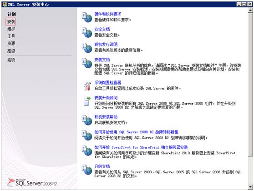Image resolution: width=254 pixels, height=191 pixels.
Task: View the 联机发行说明 link
Action: (106, 45)
